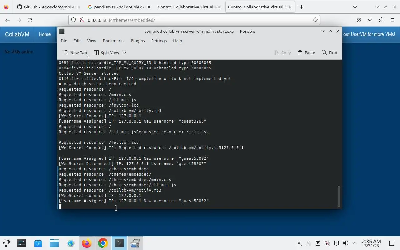This screenshot has width=400, height=250.
Task: Open the Konsole Edit menu
Action: tap(77, 41)
